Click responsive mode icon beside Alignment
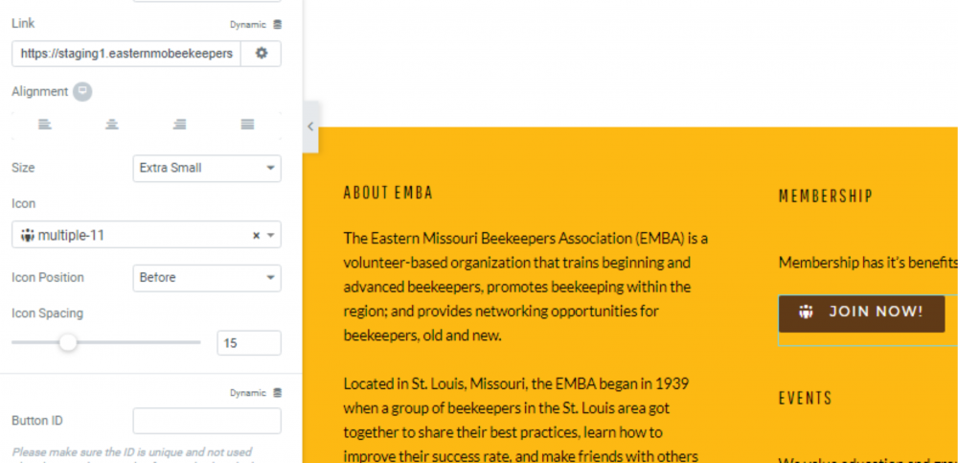Viewport: 958px width, 463px height. coord(82,92)
